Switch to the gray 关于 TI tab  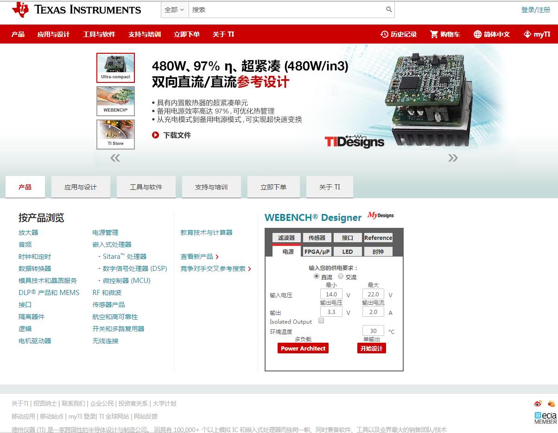tap(330, 187)
